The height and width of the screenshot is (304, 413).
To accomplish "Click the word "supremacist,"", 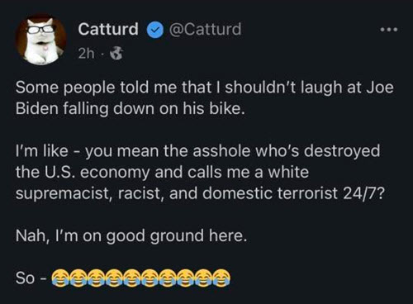I will tap(64, 193).
